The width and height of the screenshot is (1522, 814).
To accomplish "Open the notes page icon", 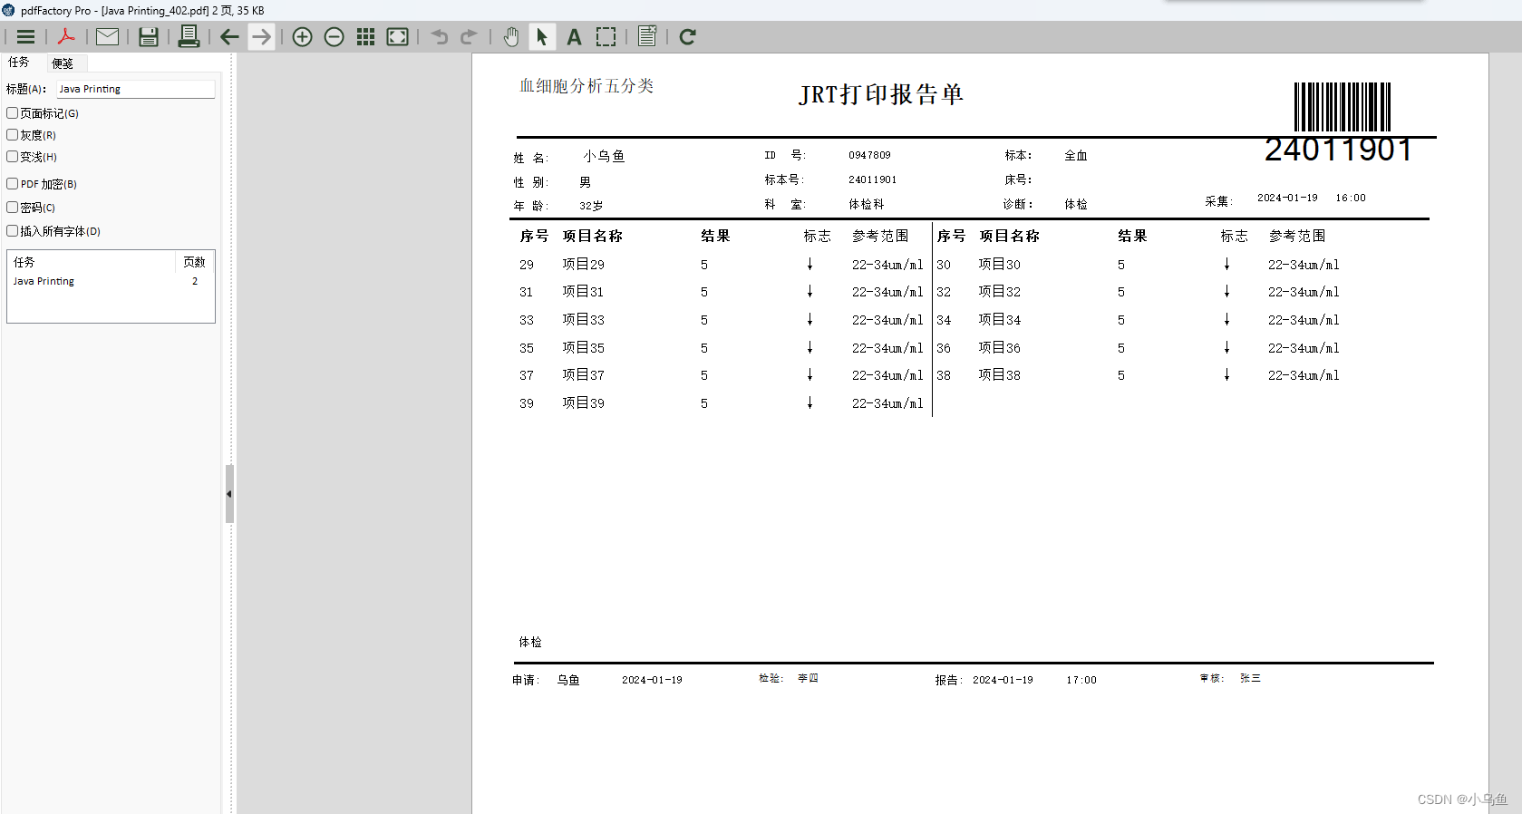I will pos(647,37).
